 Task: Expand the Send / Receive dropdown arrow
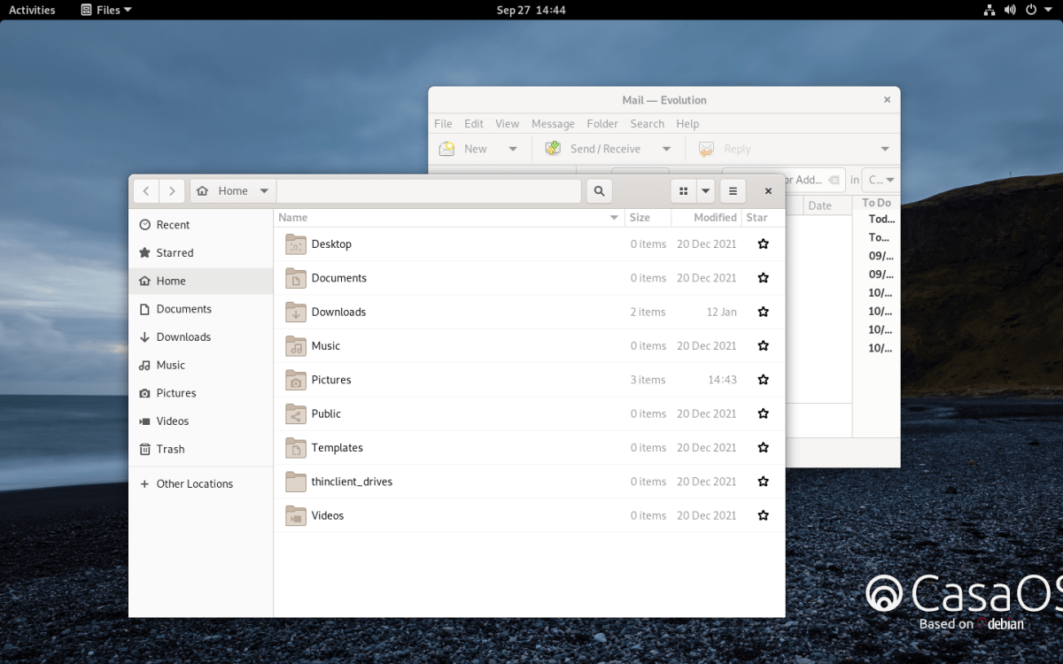point(667,149)
